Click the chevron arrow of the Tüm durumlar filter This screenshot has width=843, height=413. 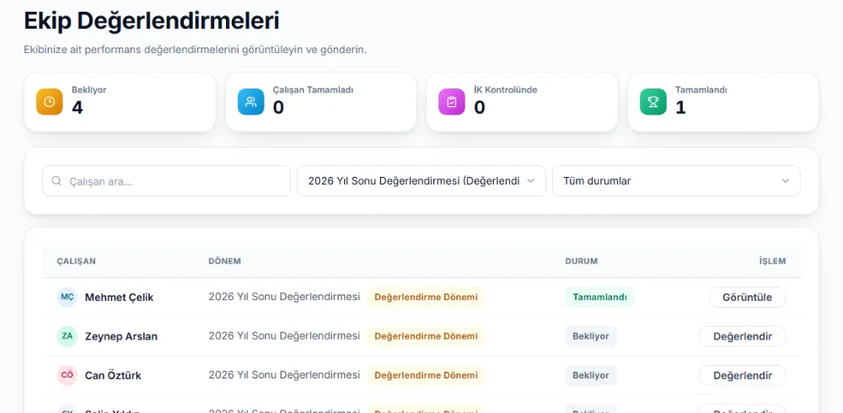786,180
